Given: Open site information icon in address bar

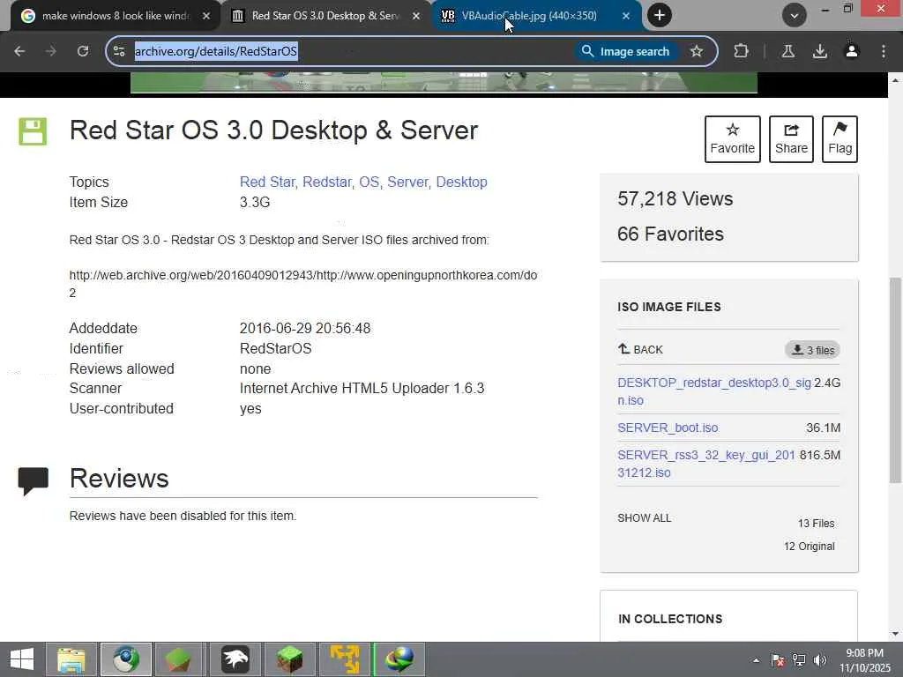Looking at the screenshot, I should tap(119, 51).
